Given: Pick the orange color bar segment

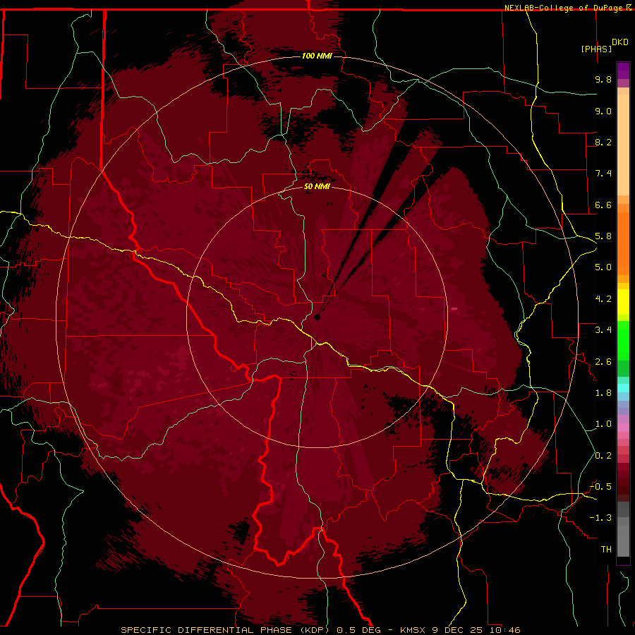Looking at the screenshot, I should [x=623, y=243].
